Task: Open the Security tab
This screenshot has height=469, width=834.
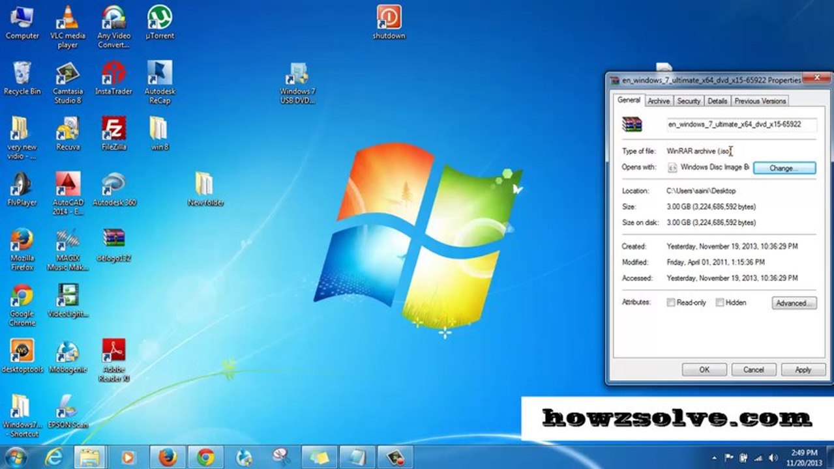Action: [688, 101]
